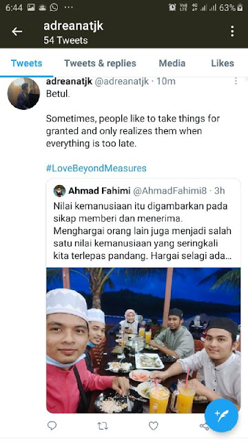Open @AhmadFahimi8 handle in quoted tweet
Image resolution: width=248 pixels, height=442 pixels.
click(169, 191)
